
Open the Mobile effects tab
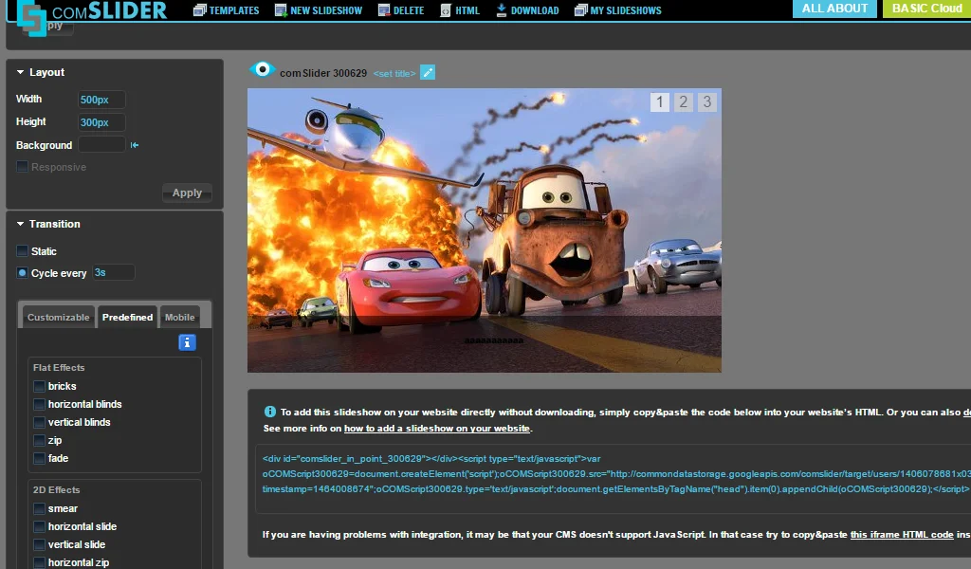(179, 317)
